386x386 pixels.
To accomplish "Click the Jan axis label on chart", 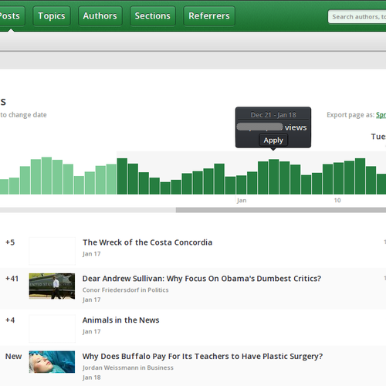I will 242,201.
